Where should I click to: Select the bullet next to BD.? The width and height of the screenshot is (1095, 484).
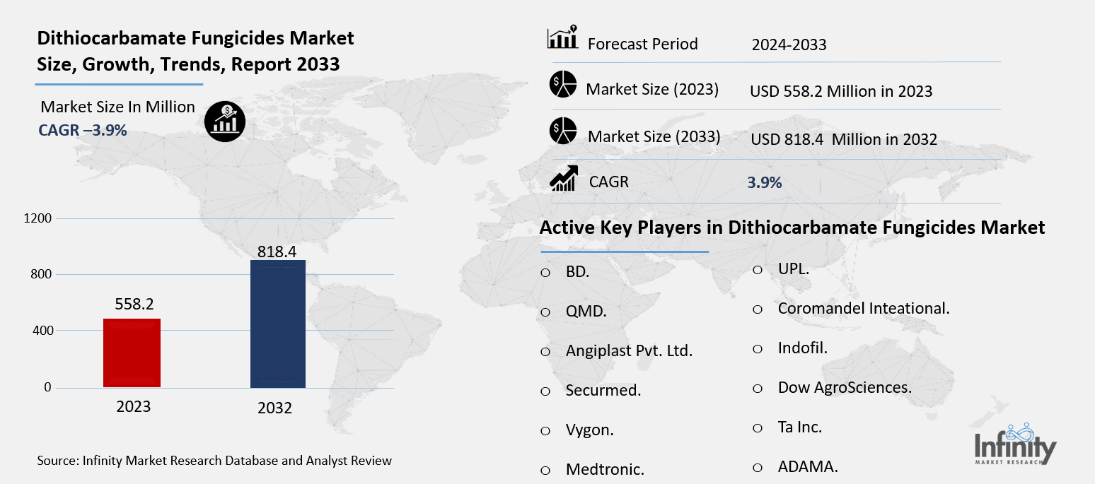(544, 272)
